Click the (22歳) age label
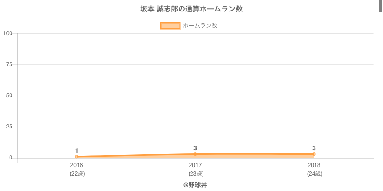The height and width of the screenshot is (191, 383). click(x=77, y=174)
